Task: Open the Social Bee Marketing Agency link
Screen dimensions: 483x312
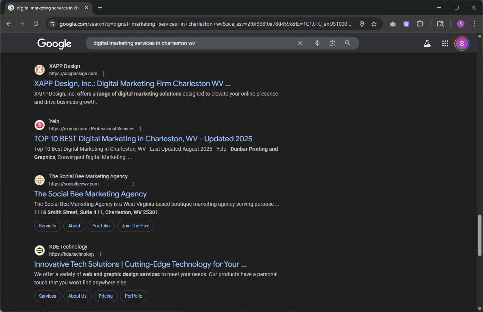Action: pyautogui.click(x=90, y=194)
